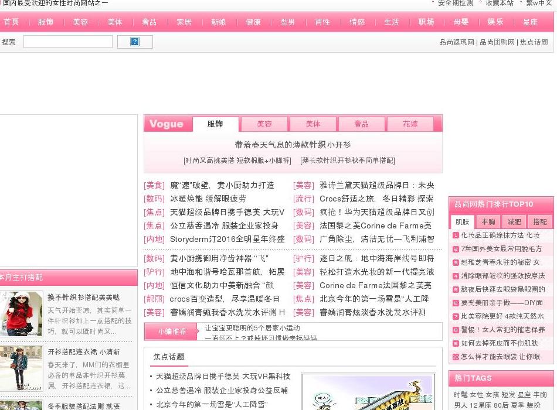Viewport: 557px width, 410px height.
Task: Open article 雅诗兰黛天猫超级品牌日
Action: [377, 185]
